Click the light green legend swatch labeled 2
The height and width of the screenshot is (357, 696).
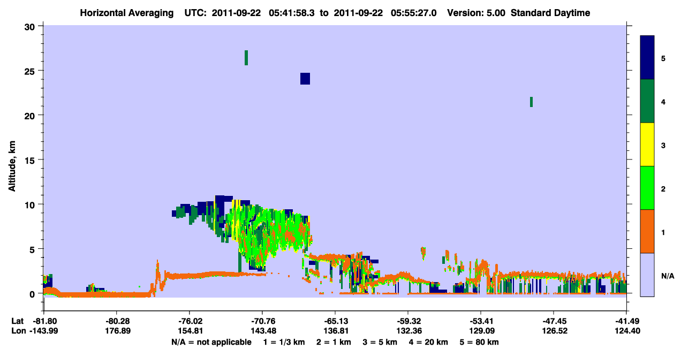point(647,187)
